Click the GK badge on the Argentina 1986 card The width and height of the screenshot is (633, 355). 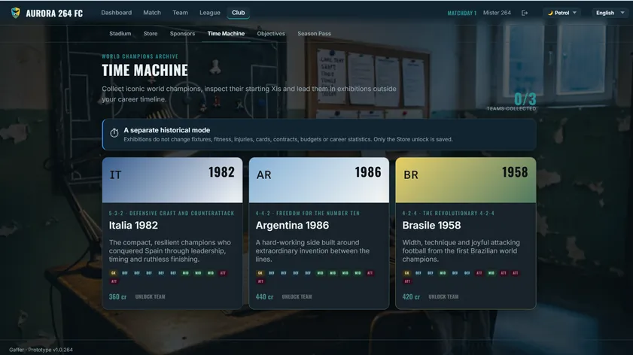pos(260,273)
